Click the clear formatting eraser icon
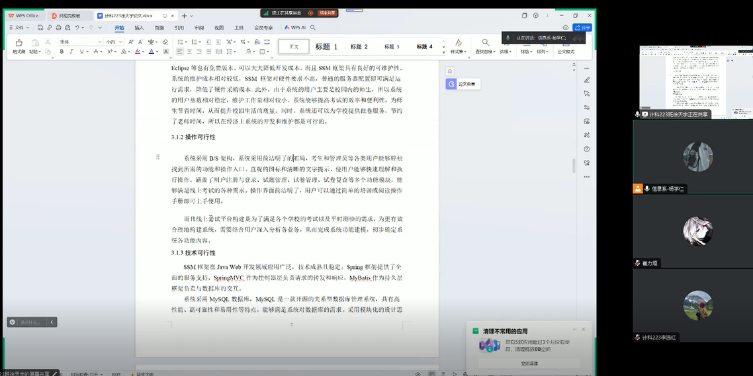Image resolution: width=753 pixels, height=376 pixels. pos(165,42)
